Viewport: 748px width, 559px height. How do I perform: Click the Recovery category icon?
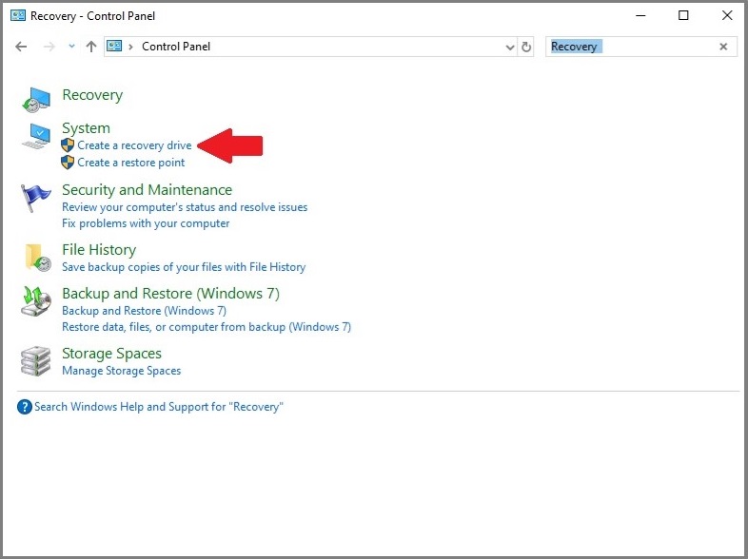click(36, 98)
